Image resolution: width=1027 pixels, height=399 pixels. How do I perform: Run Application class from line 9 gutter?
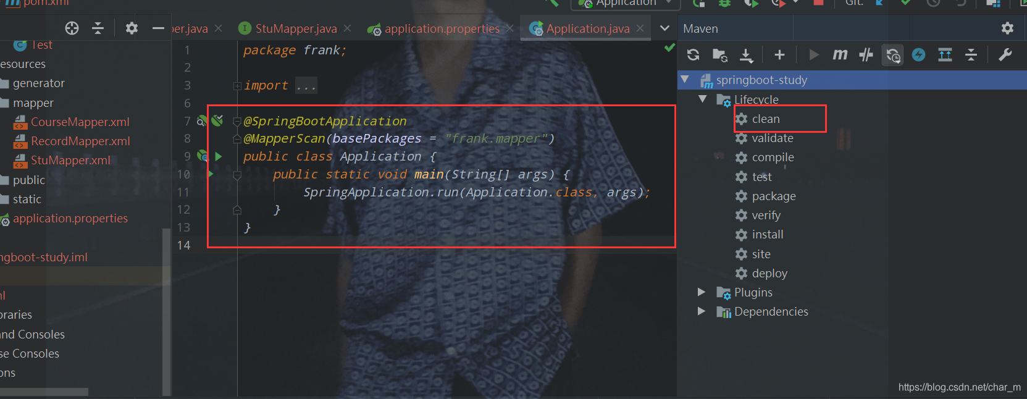tap(219, 157)
